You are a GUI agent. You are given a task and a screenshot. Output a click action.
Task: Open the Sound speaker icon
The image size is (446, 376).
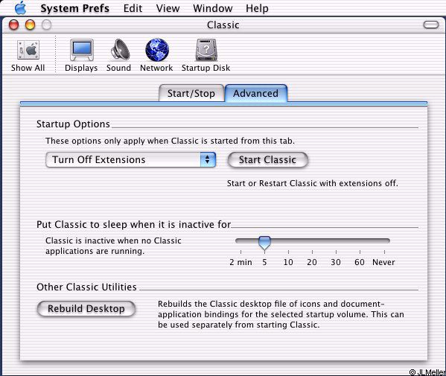tap(120, 50)
